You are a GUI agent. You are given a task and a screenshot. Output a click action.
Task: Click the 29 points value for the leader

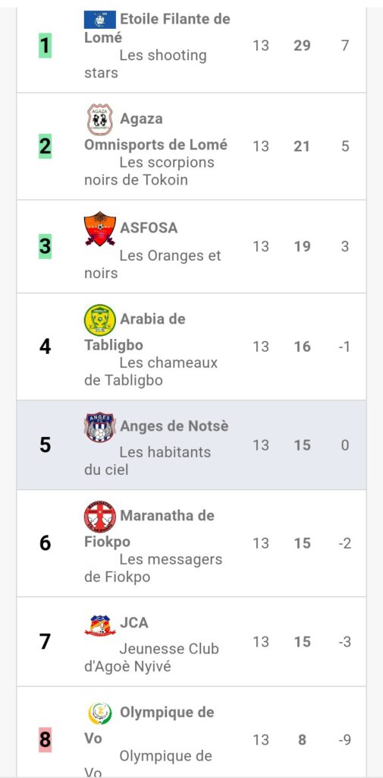coord(302,46)
